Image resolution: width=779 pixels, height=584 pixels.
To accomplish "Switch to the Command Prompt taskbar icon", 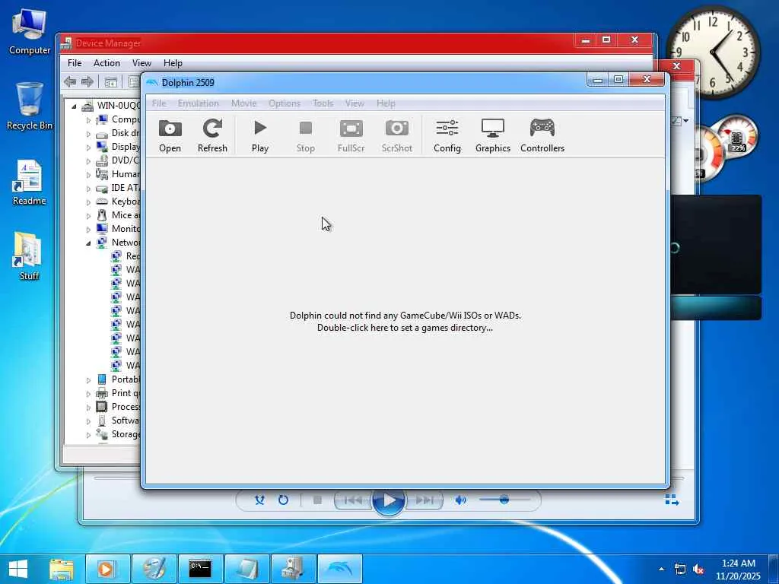I will [200, 569].
